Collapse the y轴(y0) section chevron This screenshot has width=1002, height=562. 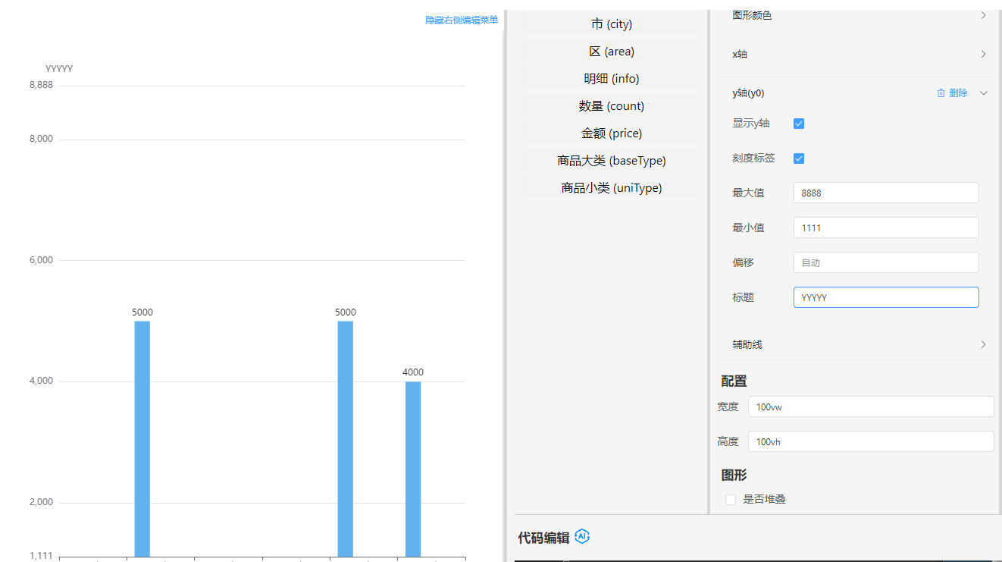point(984,93)
